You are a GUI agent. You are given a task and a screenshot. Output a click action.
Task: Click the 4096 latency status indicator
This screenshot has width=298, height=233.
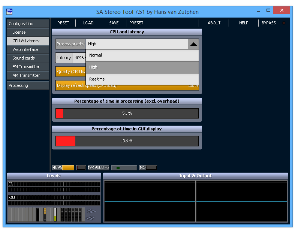click(63, 167)
